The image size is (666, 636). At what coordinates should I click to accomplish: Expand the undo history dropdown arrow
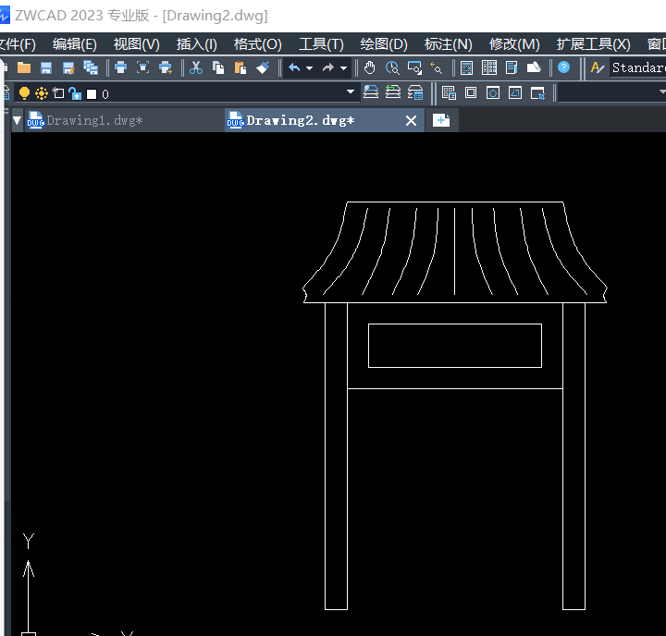309,67
